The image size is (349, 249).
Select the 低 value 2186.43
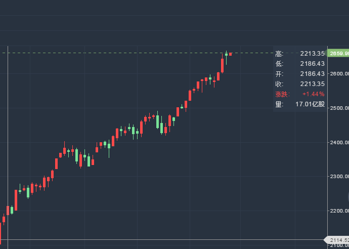click(x=312, y=64)
